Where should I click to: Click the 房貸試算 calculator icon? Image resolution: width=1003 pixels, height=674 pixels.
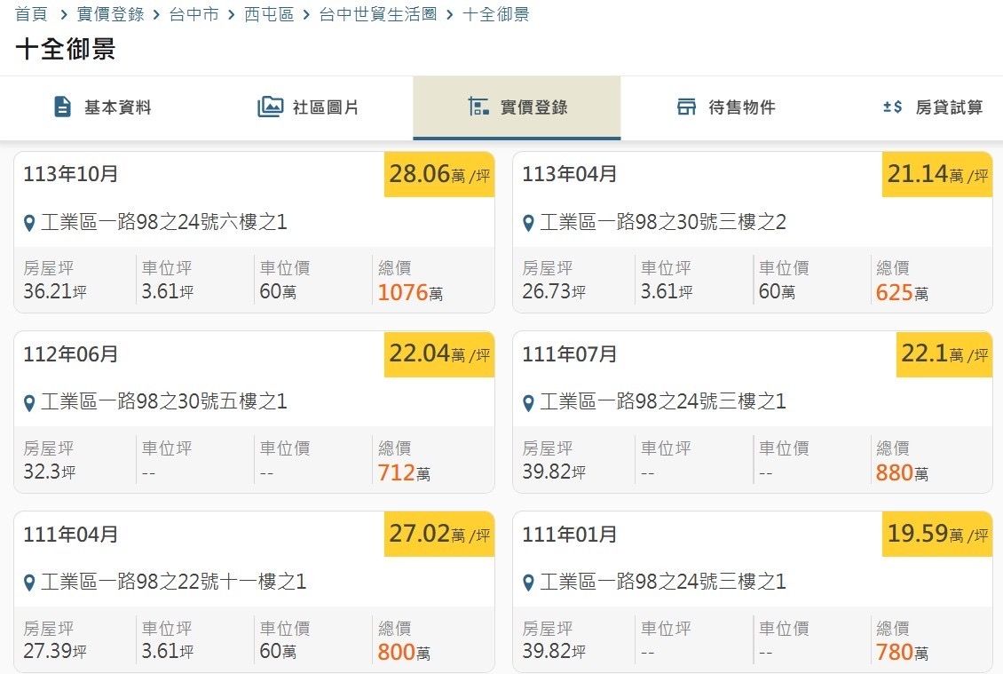tap(892, 107)
